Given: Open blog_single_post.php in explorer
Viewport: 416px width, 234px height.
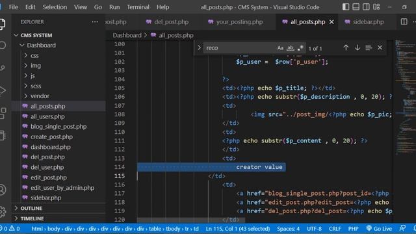Looking at the screenshot, I should (58, 127).
